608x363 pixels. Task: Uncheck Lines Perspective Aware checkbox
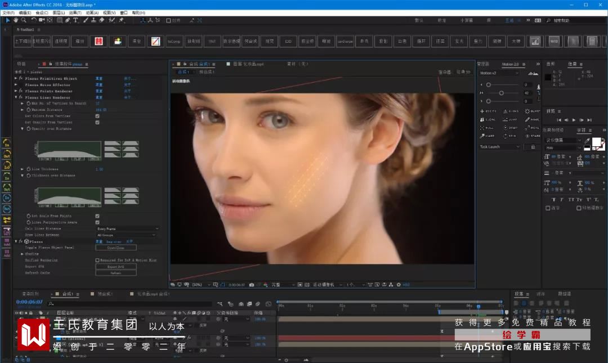click(x=97, y=222)
